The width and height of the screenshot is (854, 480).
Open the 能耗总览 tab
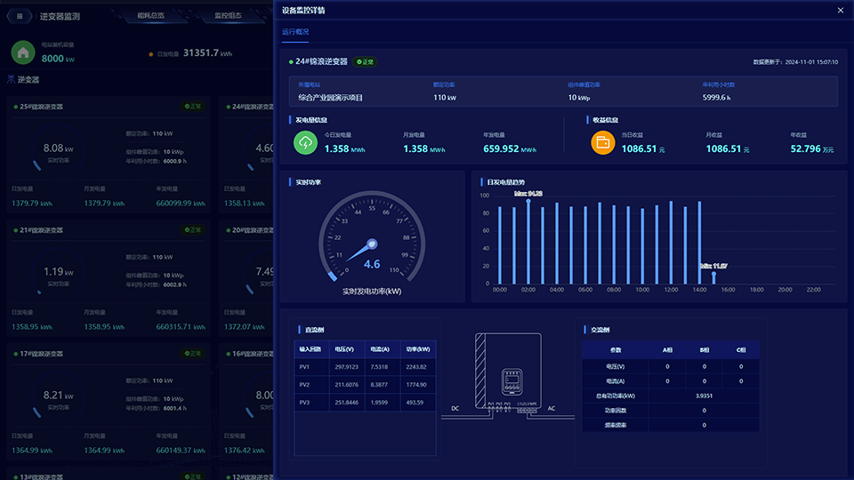150,16
